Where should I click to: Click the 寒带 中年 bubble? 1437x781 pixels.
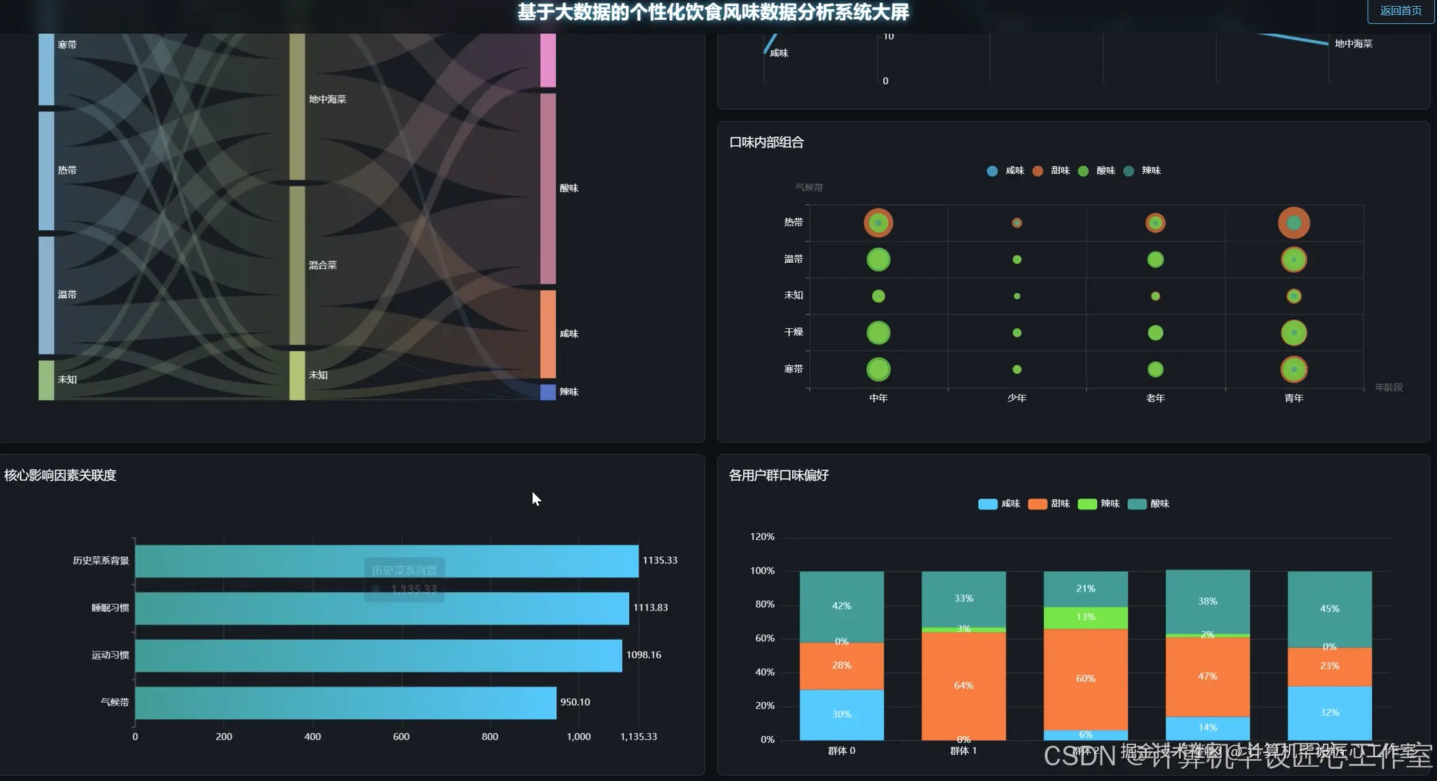tap(879, 369)
